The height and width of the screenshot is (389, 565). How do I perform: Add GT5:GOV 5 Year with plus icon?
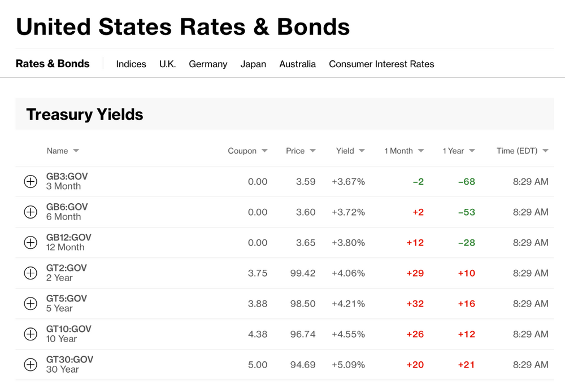[31, 304]
